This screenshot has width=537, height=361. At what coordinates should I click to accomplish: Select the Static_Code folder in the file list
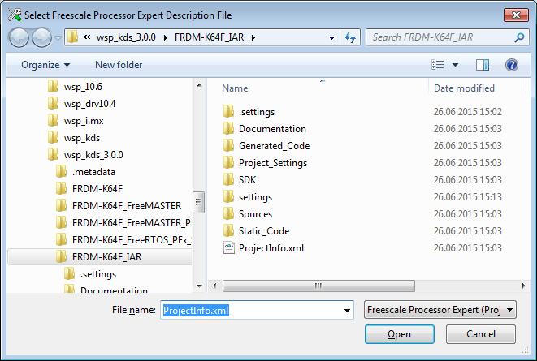click(x=263, y=231)
